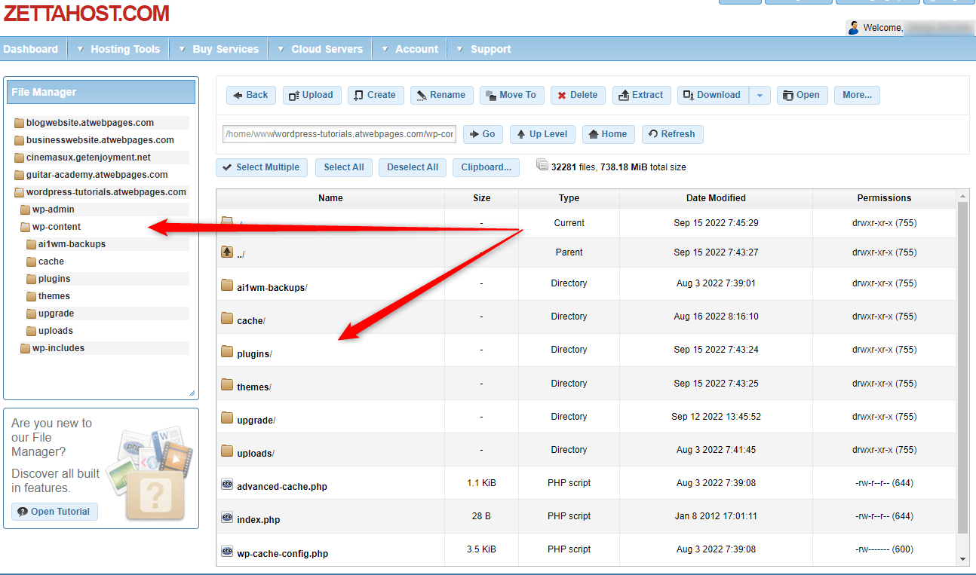Select uploads in the folder tree

(x=56, y=331)
